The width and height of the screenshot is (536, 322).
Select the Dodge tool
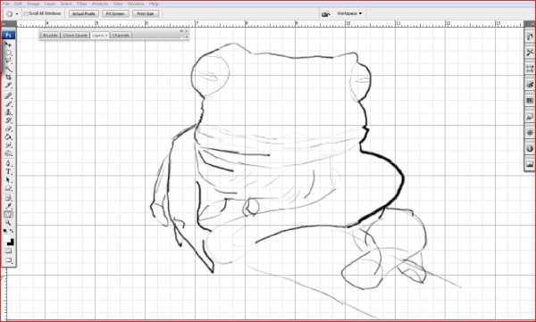[x=8, y=153]
